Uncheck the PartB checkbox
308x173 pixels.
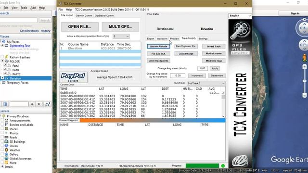[x=5, y=70]
